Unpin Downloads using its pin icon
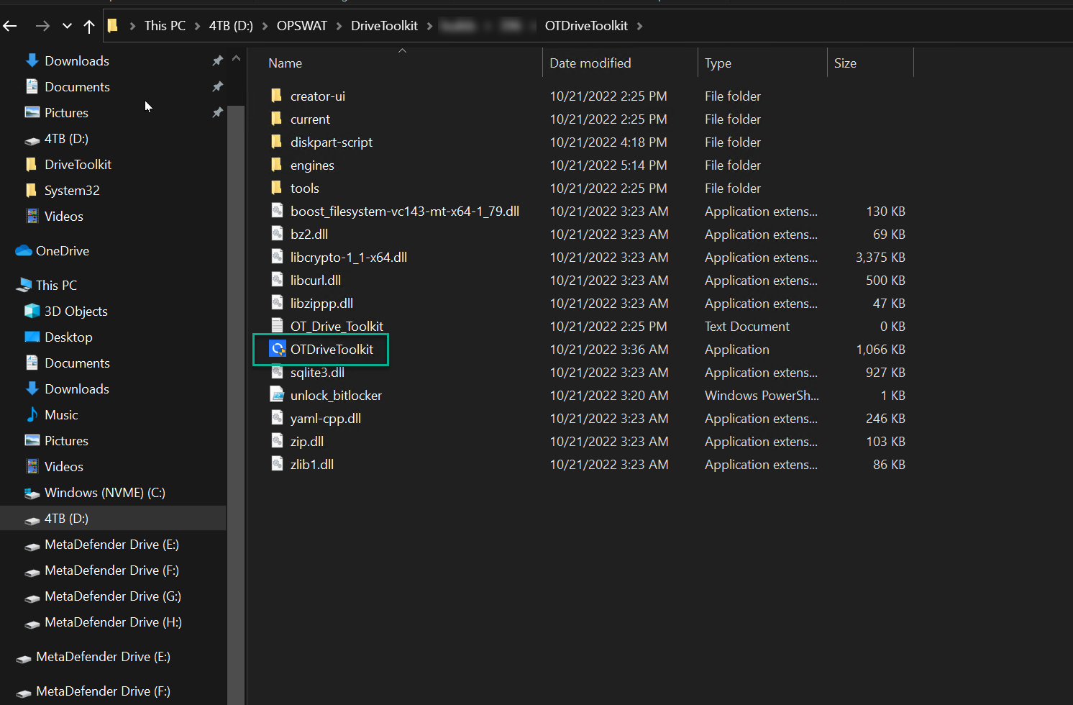This screenshot has height=705, width=1073. coord(217,61)
